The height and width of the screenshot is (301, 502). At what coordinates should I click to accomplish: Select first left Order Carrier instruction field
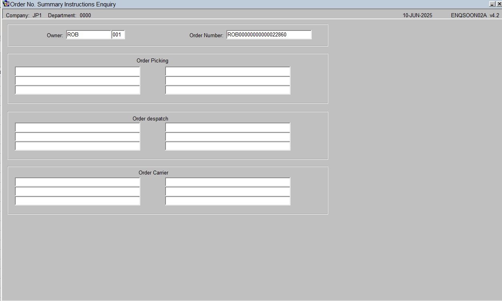pos(77,182)
